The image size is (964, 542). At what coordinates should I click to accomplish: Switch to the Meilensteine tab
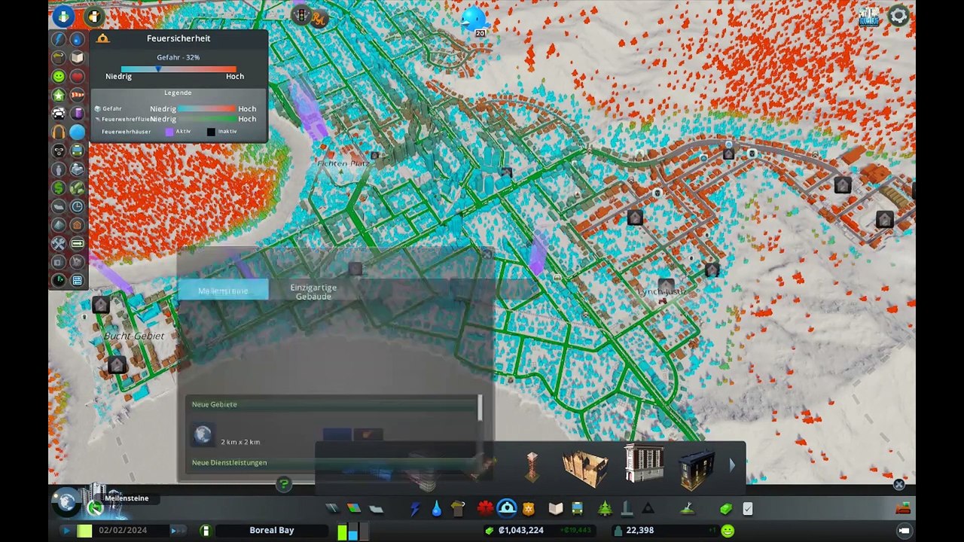(223, 291)
